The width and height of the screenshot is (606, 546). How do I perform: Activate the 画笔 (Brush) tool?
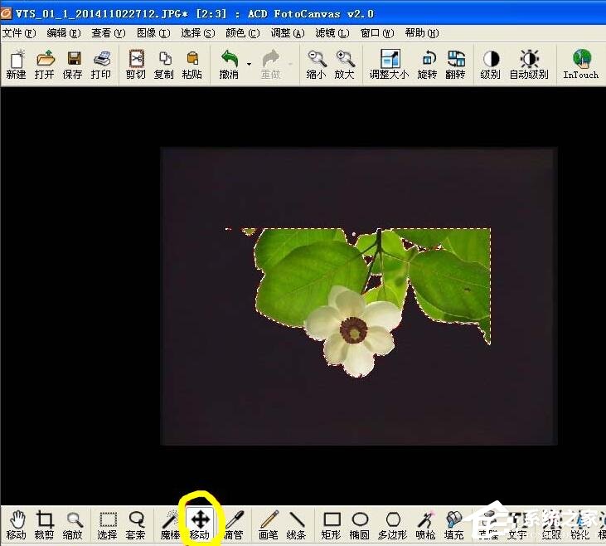(x=269, y=524)
